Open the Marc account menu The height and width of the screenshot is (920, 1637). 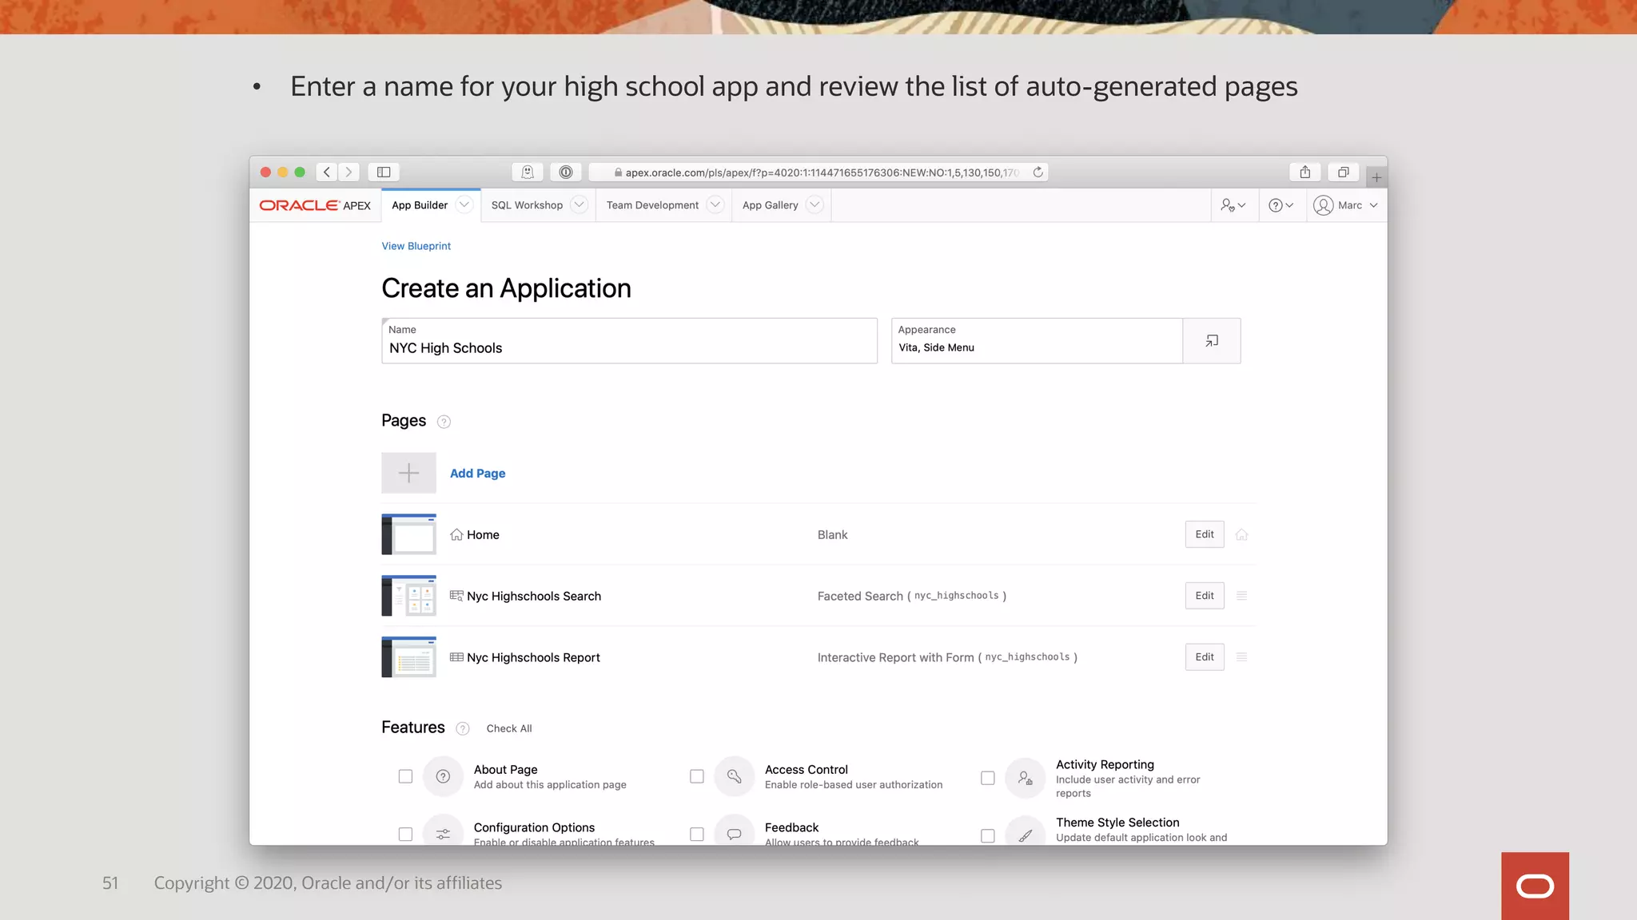(x=1346, y=205)
